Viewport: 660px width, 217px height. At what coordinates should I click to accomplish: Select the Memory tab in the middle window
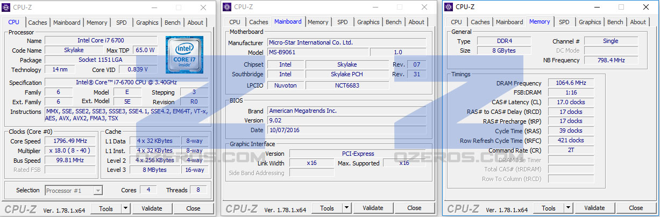(x=318, y=23)
